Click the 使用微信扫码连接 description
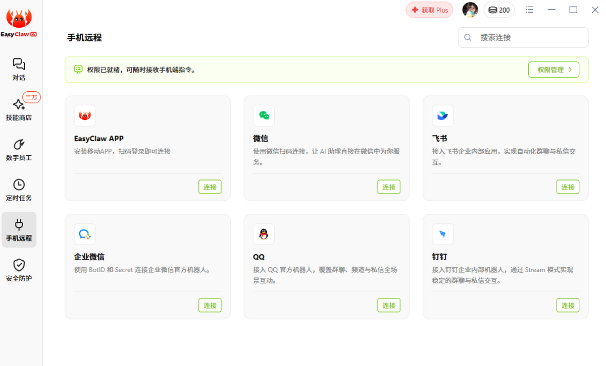606x366 pixels. [x=326, y=157]
